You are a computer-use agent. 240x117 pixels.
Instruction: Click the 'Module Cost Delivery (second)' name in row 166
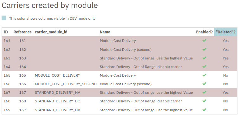coord(126,84)
